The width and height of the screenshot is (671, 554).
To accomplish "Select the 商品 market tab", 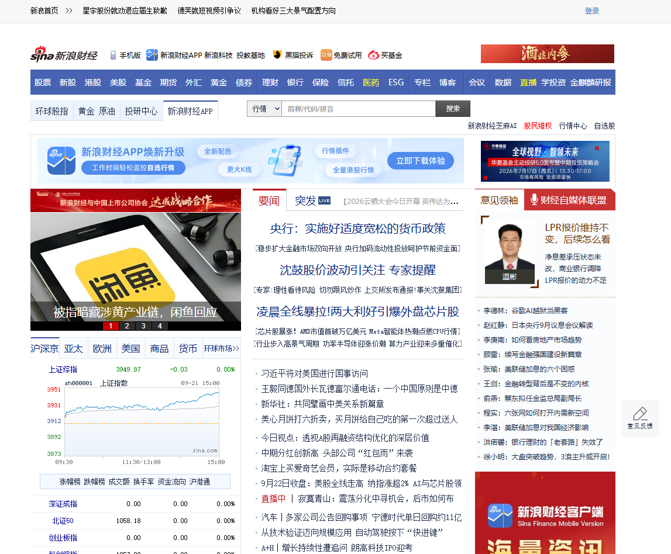I will coord(159,348).
